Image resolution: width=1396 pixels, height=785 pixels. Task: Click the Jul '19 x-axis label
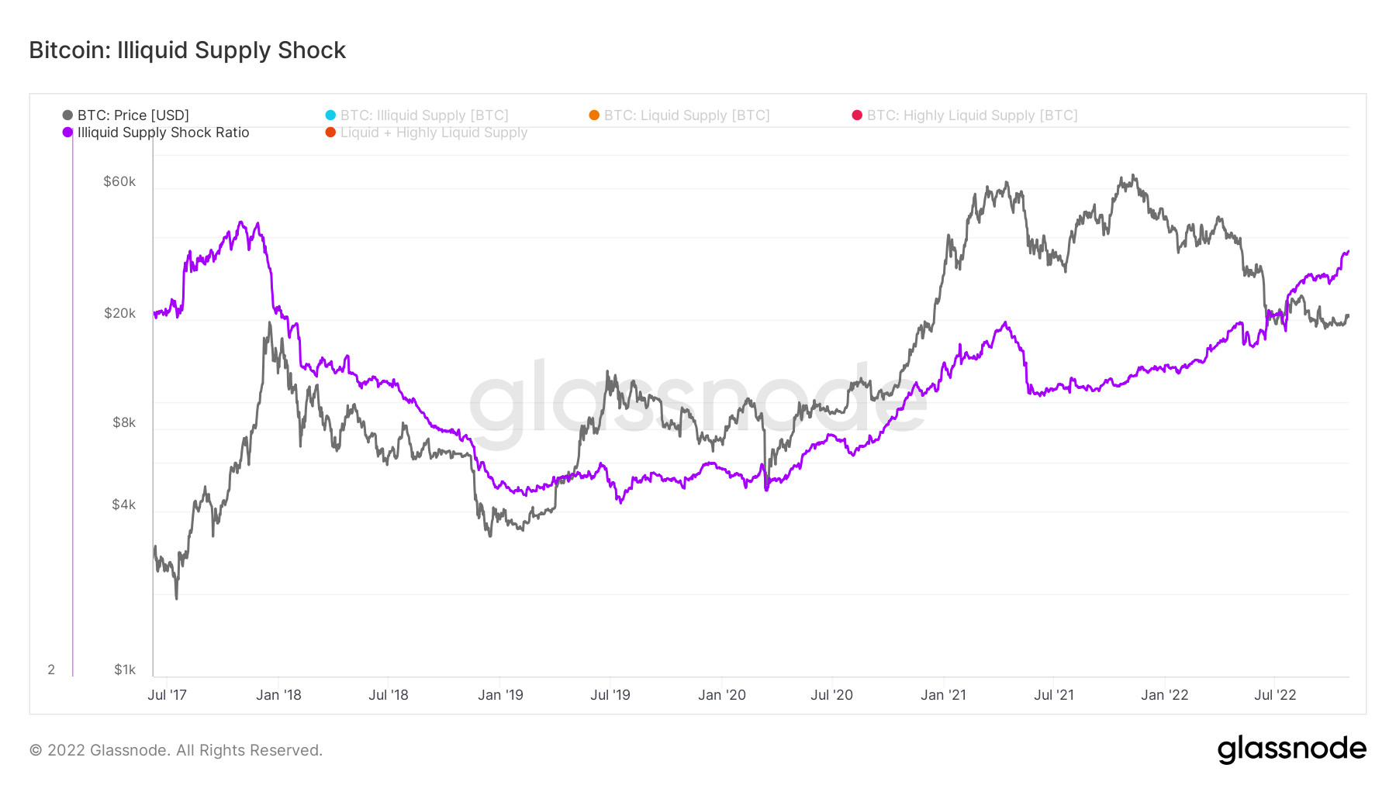(610, 695)
